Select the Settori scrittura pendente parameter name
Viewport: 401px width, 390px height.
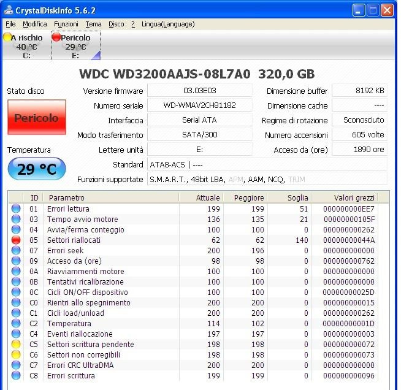click(91, 345)
